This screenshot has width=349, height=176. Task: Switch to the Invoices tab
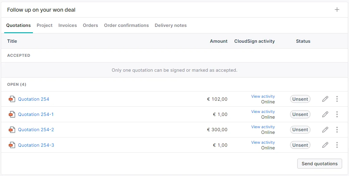point(68,25)
